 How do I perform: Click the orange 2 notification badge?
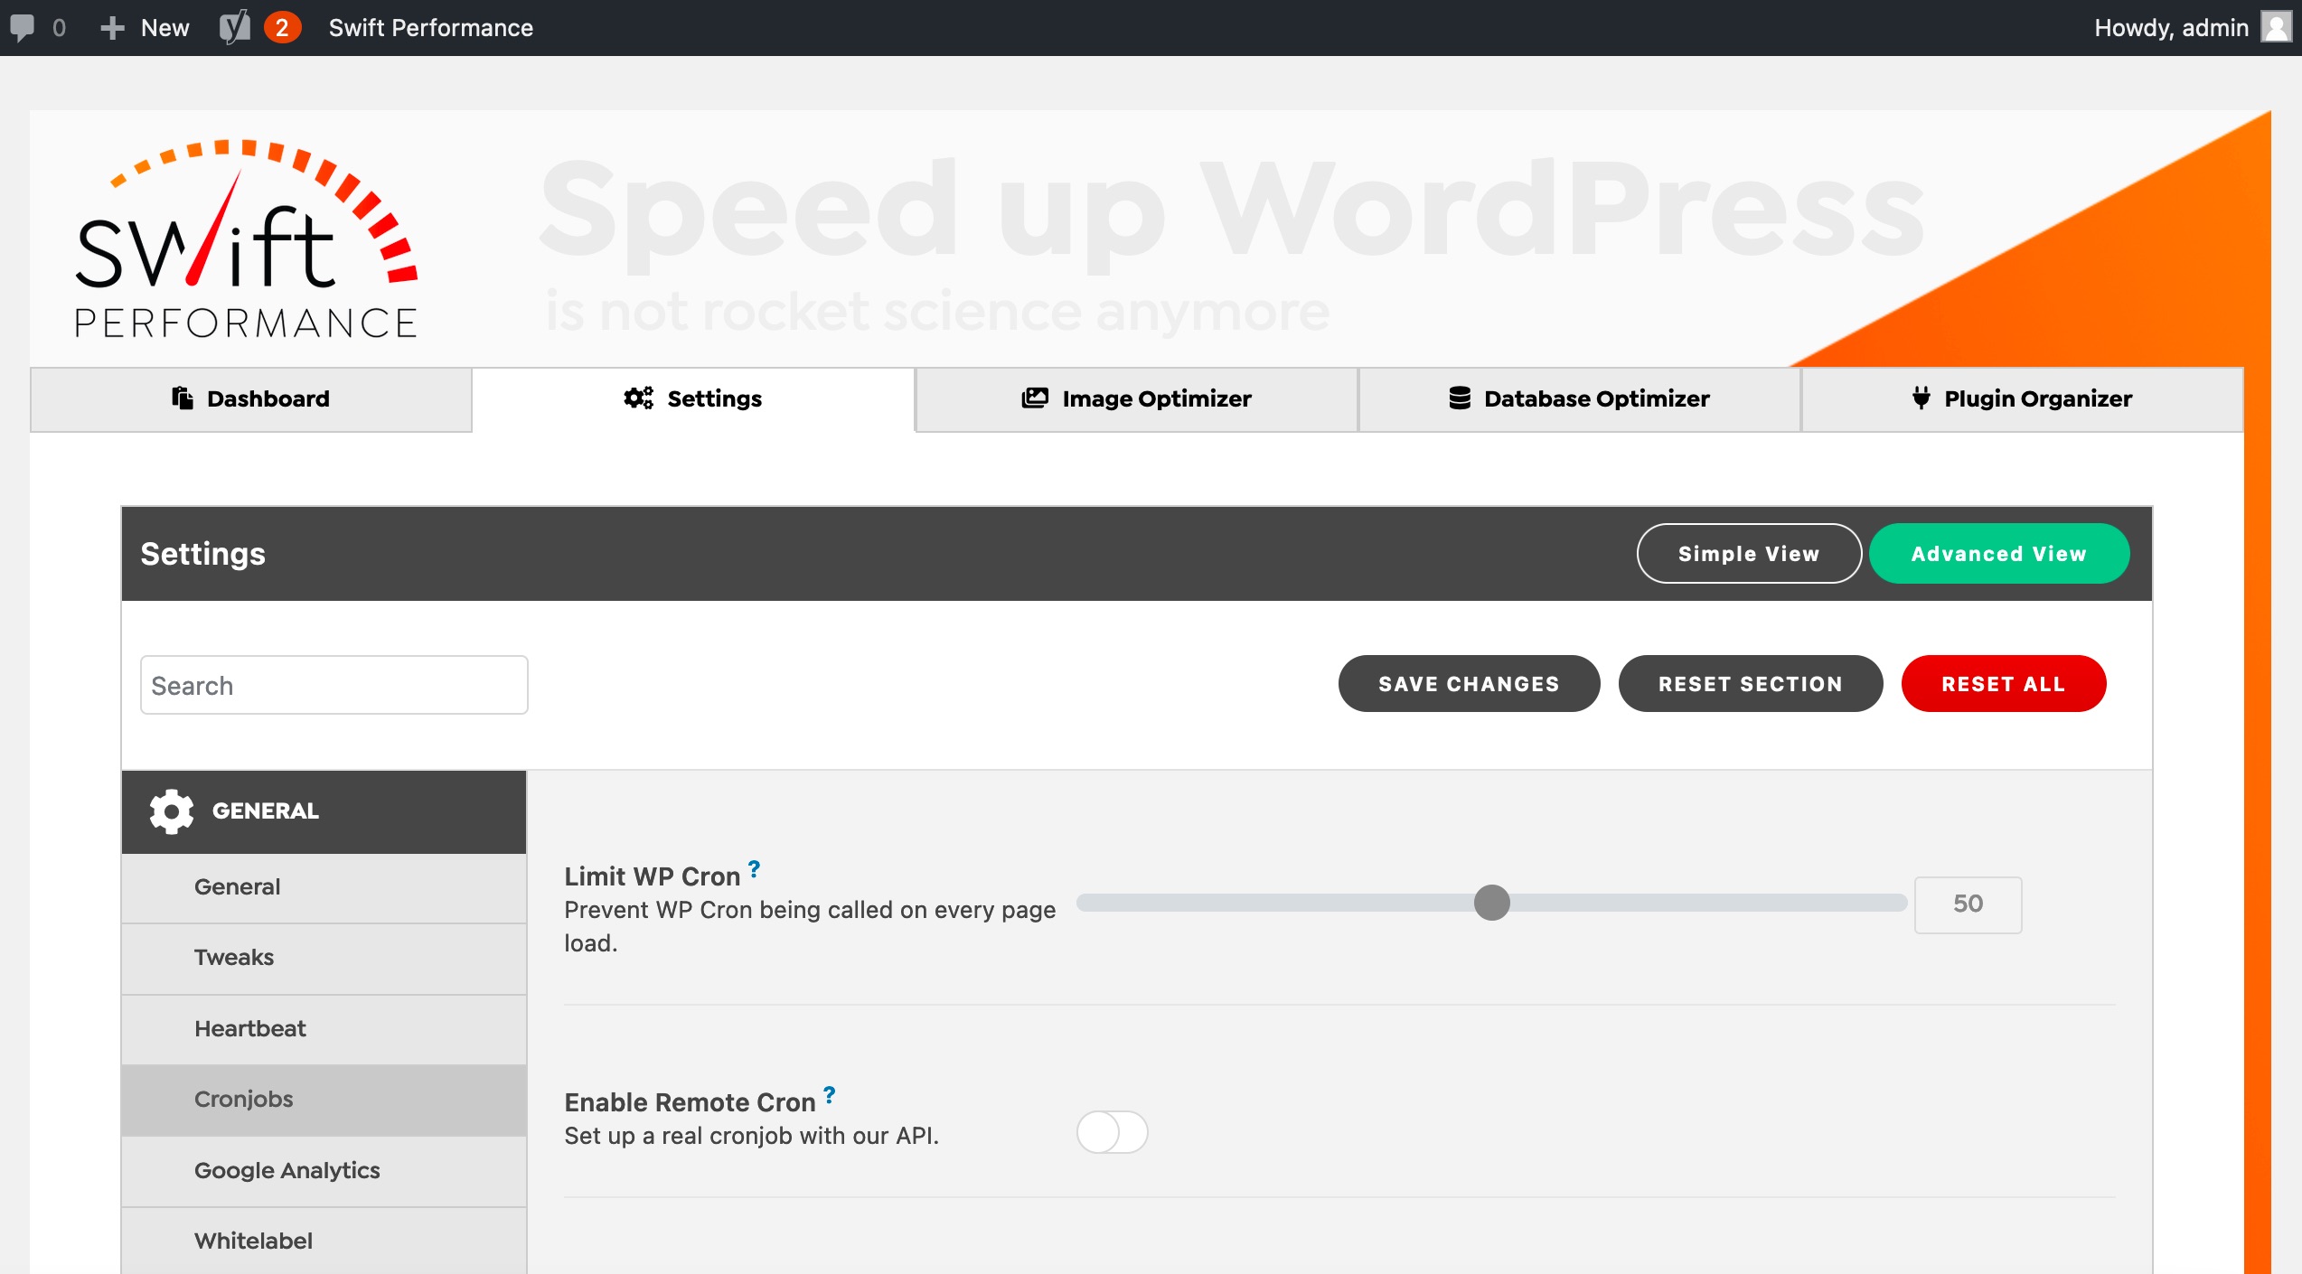click(282, 28)
